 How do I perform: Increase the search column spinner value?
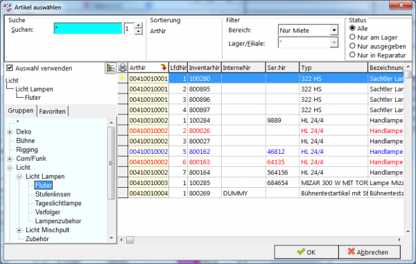coord(138,26)
